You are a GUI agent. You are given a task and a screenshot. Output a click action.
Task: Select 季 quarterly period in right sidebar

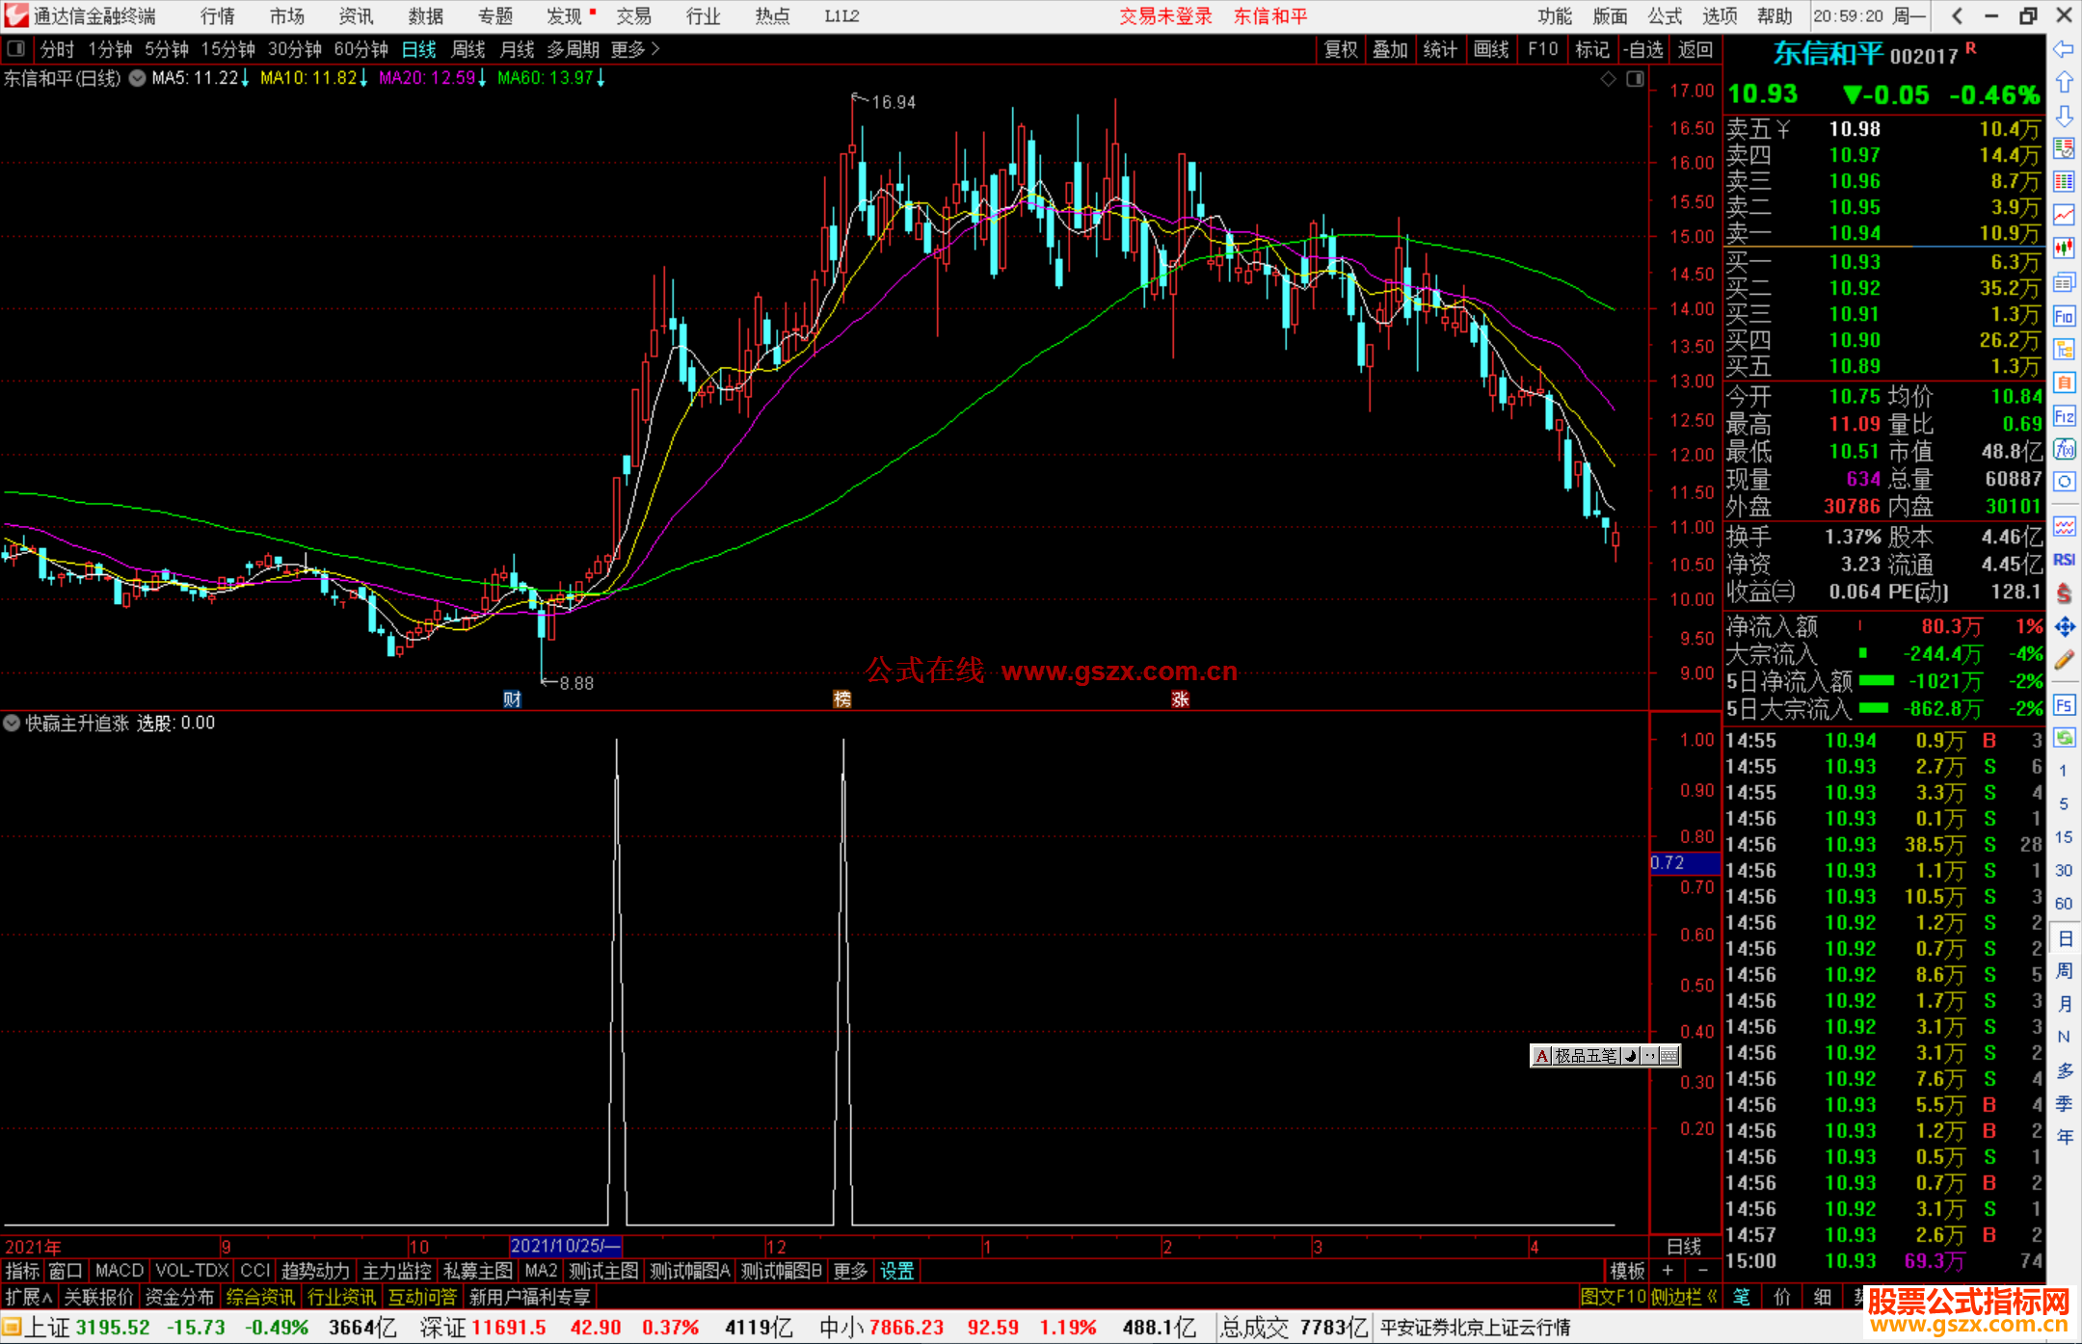[x=2064, y=1104]
